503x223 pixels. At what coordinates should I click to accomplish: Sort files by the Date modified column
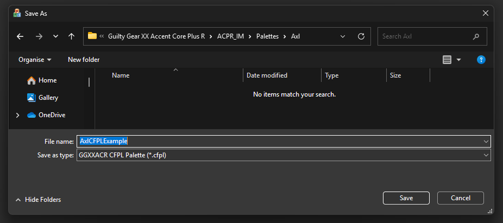tap(267, 75)
